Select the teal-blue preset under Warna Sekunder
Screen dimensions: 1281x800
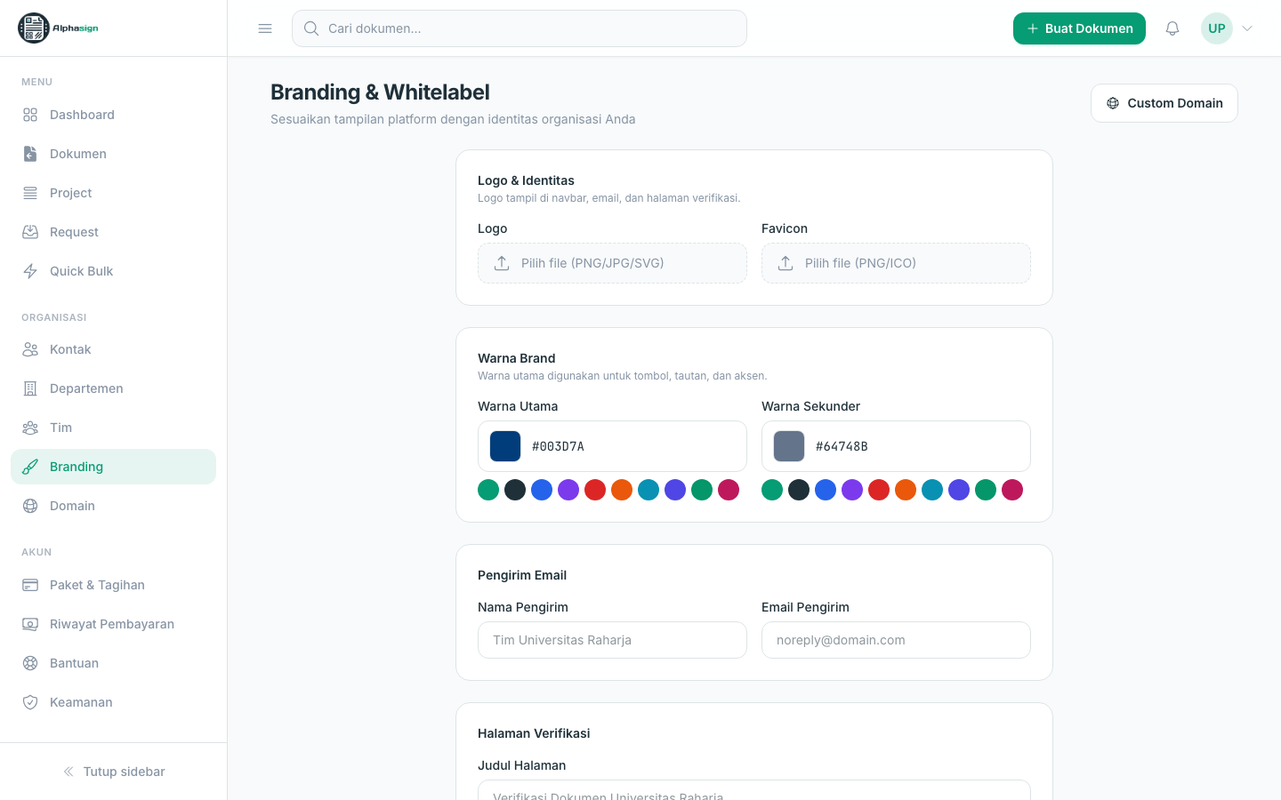coord(932,490)
